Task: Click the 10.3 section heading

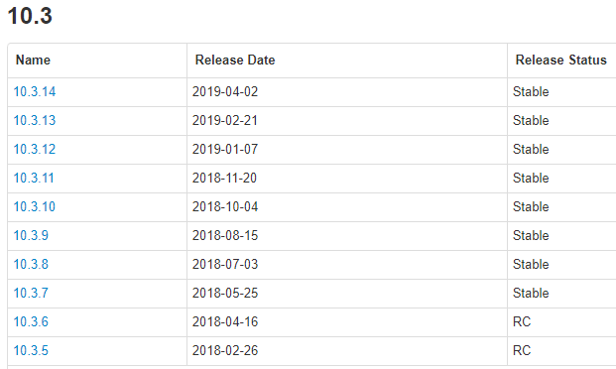Action: tap(30, 16)
